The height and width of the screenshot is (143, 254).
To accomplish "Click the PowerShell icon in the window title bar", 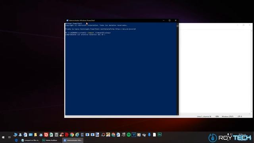I will point(67,20).
